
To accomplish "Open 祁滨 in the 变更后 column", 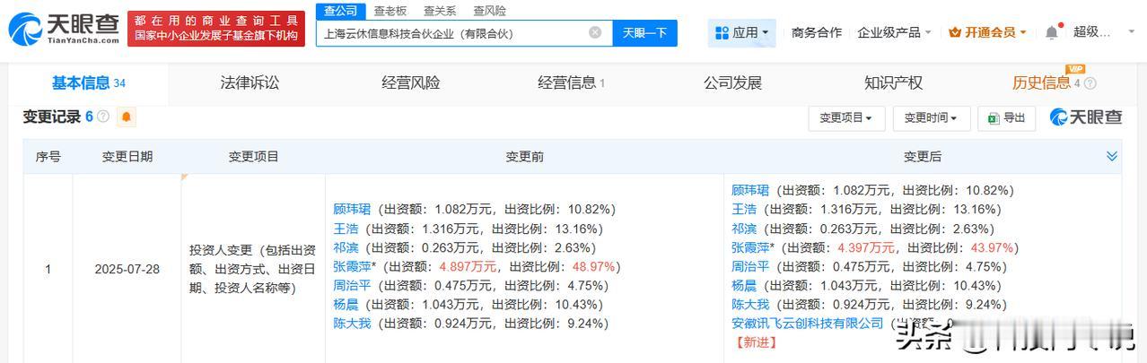I will coord(744,229).
